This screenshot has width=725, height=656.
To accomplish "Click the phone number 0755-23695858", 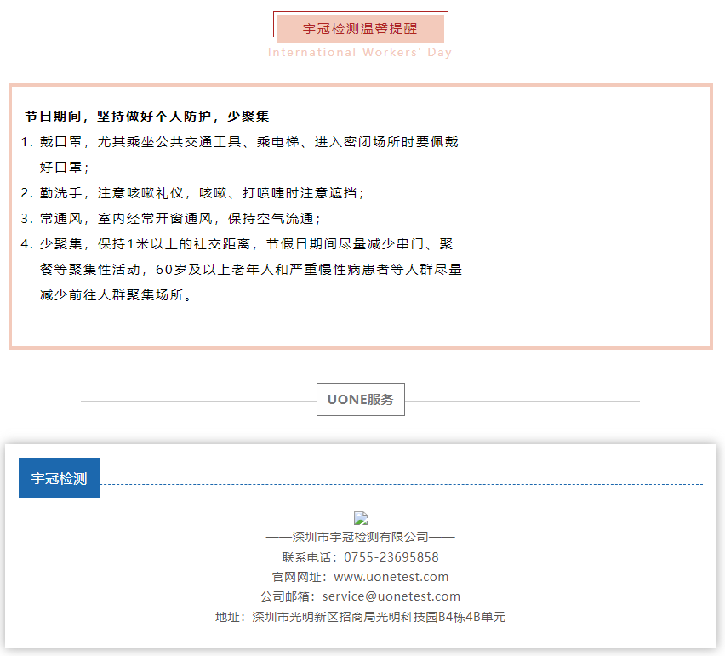I will (x=391, y=557).
